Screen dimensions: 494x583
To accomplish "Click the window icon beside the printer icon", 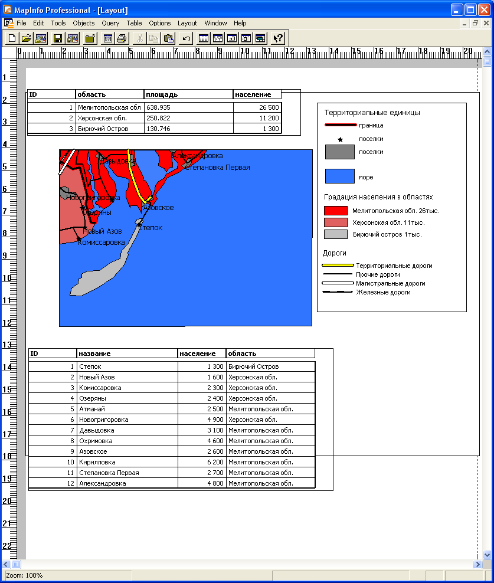I will [108, 38].
